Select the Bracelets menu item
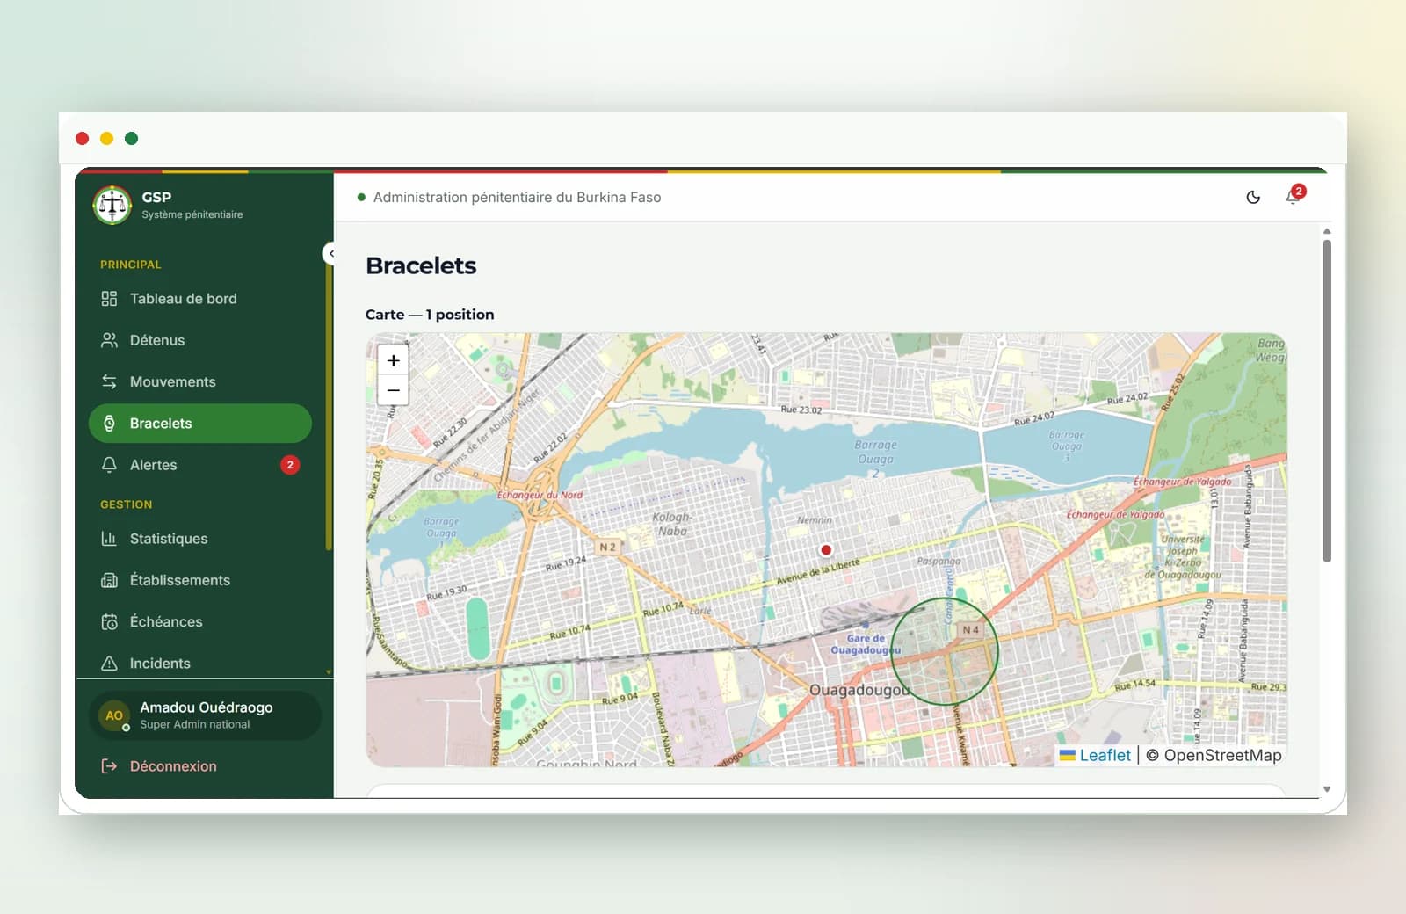1406x914 pixels. coord(200,424)
